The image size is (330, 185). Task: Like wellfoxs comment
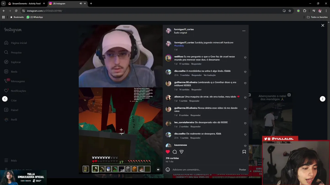pos(245,58)
